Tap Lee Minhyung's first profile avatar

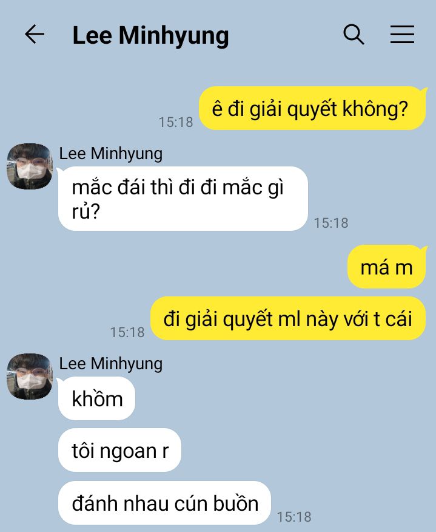(x=30, y=166)
